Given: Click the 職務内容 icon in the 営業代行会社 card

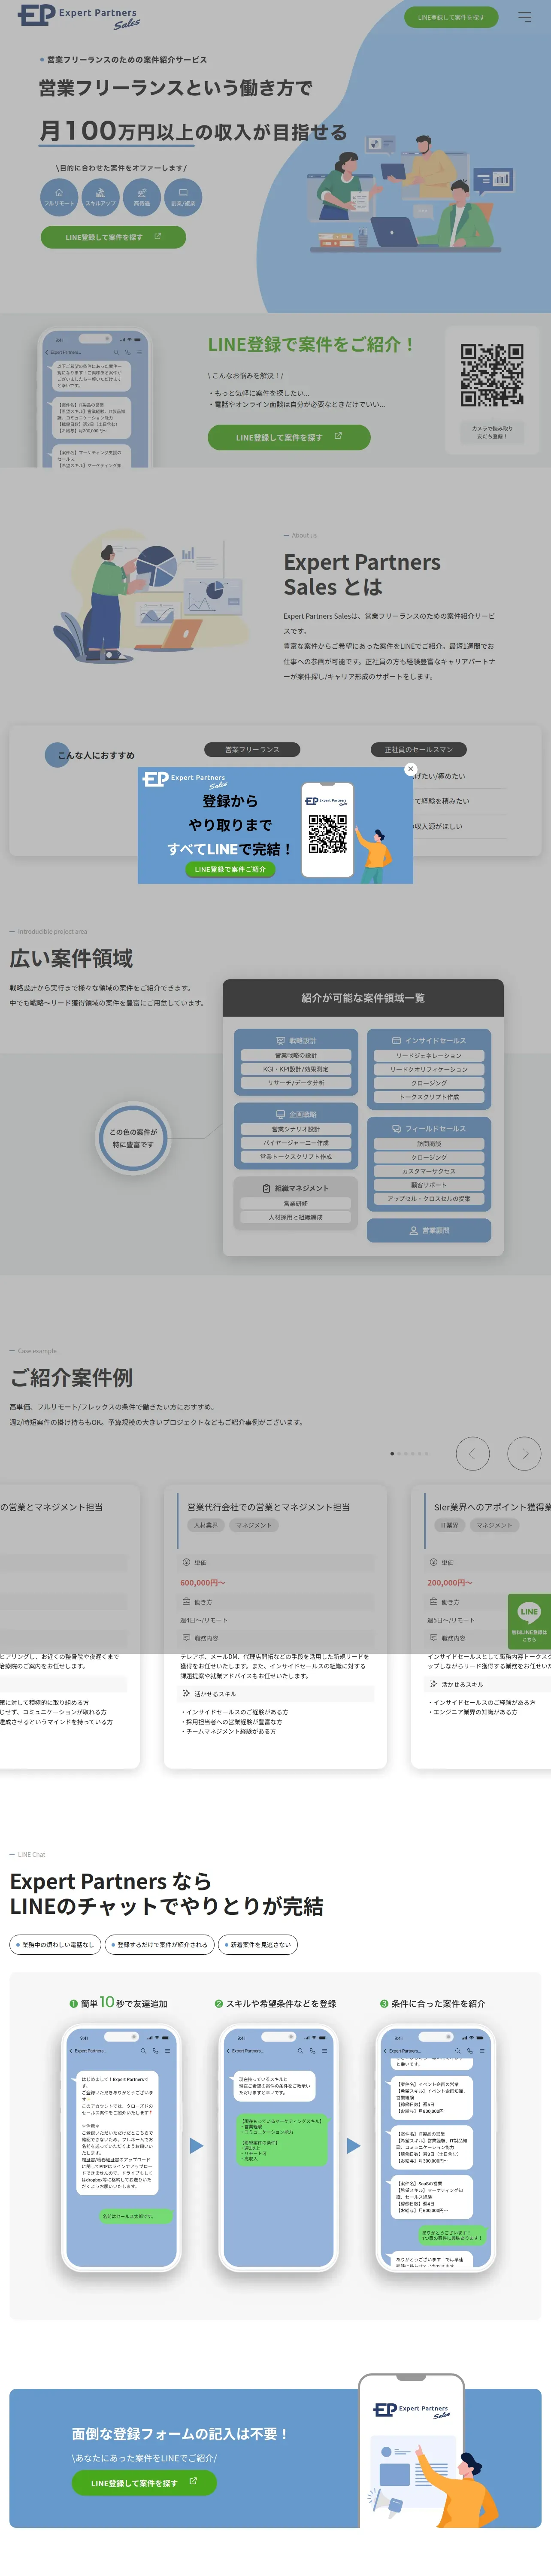Looking at the screenshot, I should coord(186,1638).
